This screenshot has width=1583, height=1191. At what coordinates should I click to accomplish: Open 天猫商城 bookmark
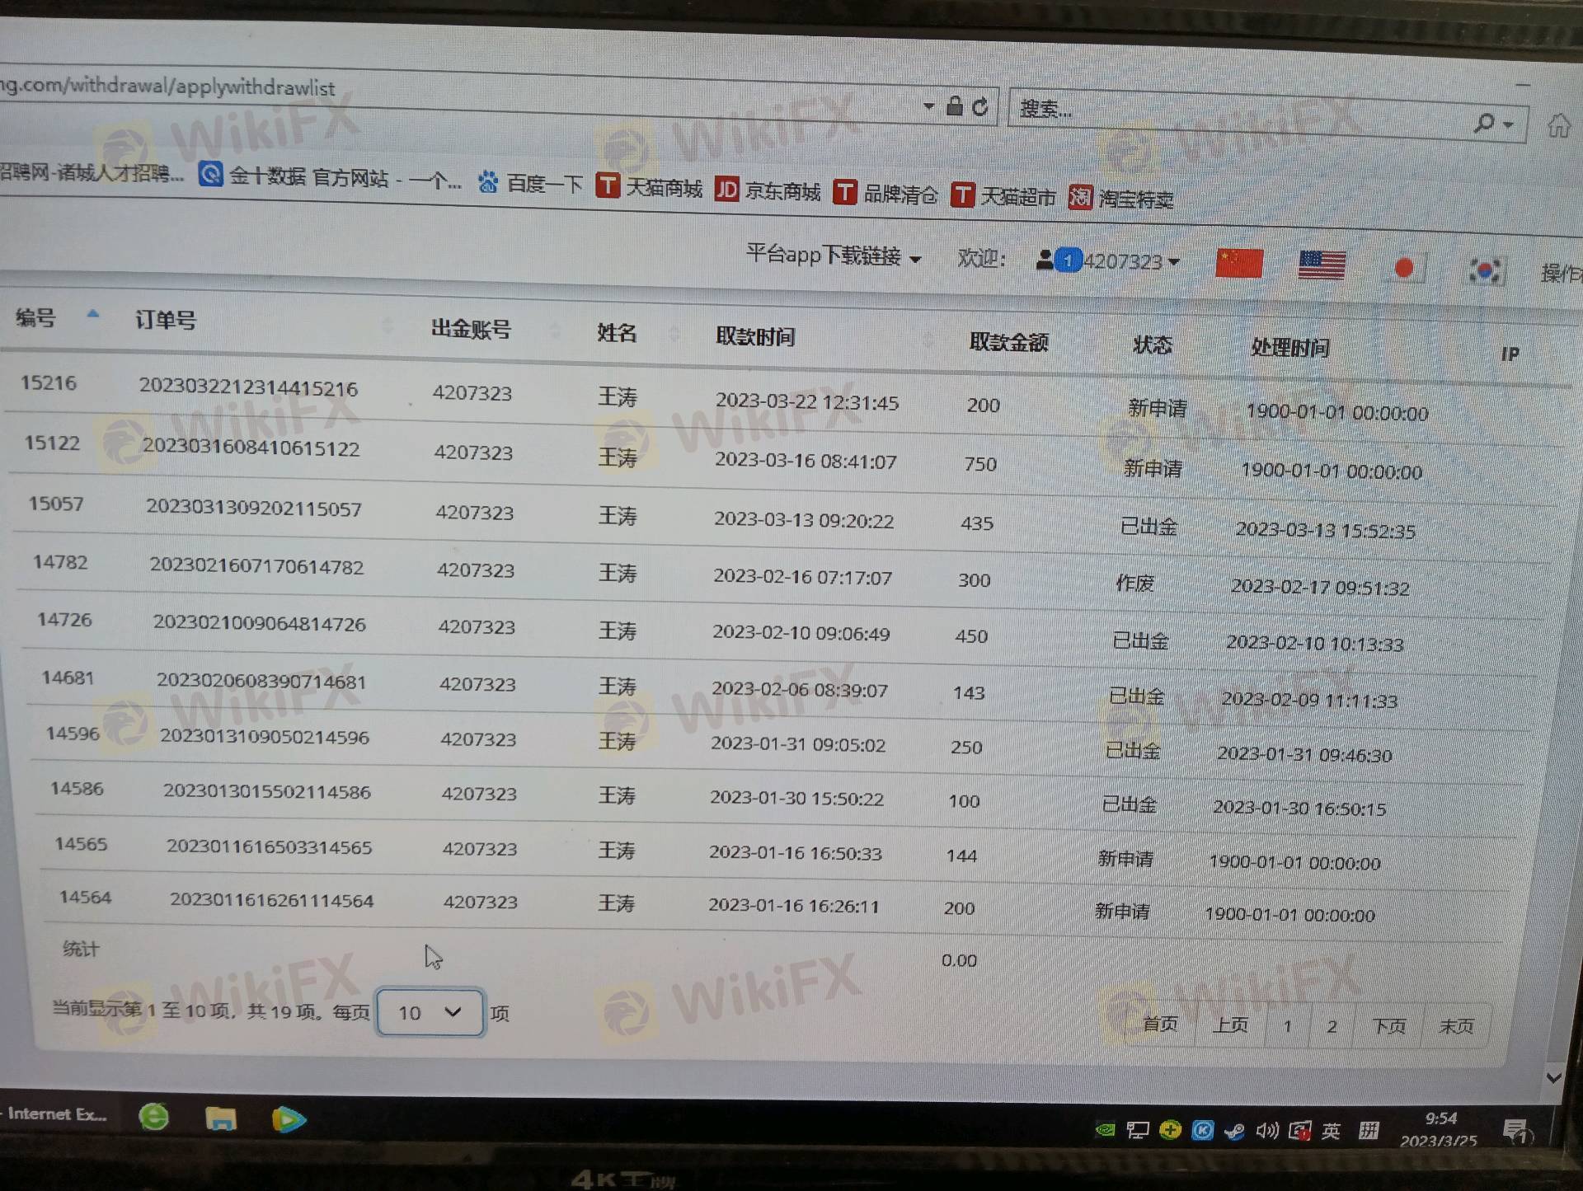point(649,187)
